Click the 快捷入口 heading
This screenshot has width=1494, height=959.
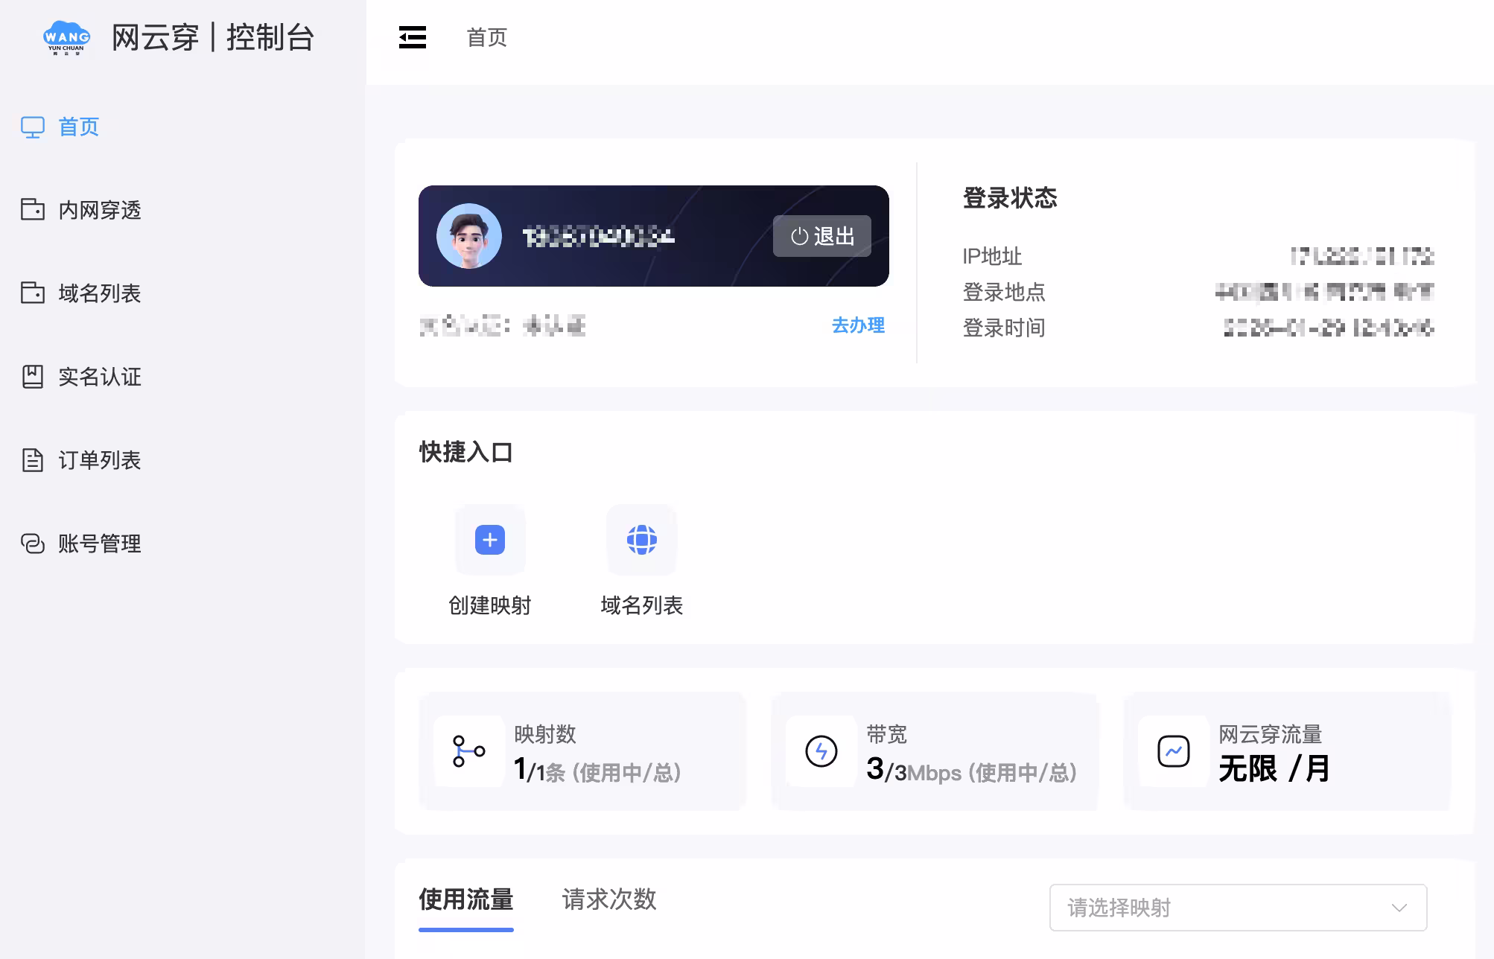tap(466, 452)
